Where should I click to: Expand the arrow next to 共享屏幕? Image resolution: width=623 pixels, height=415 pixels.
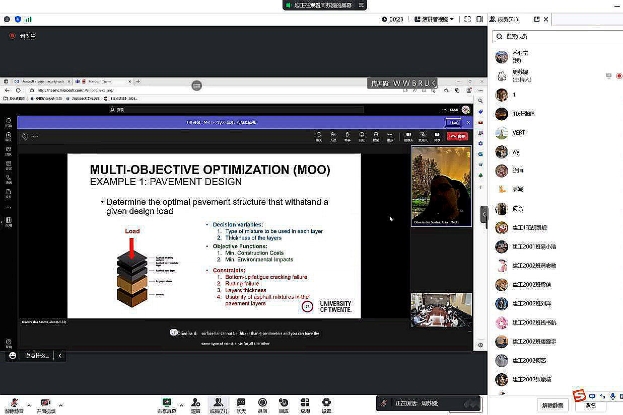181,405
